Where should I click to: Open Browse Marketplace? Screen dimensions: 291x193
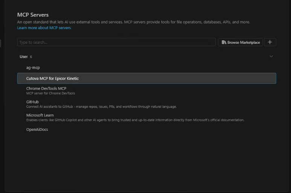240,42
